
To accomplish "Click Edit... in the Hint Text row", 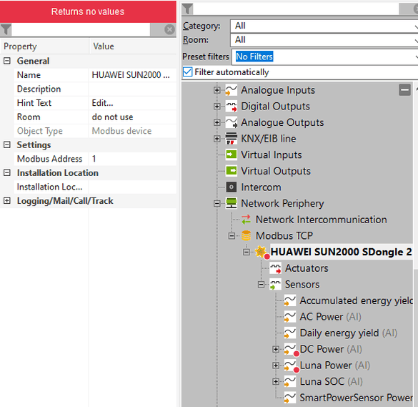I will pyautogui.click(x=103, y=103).
